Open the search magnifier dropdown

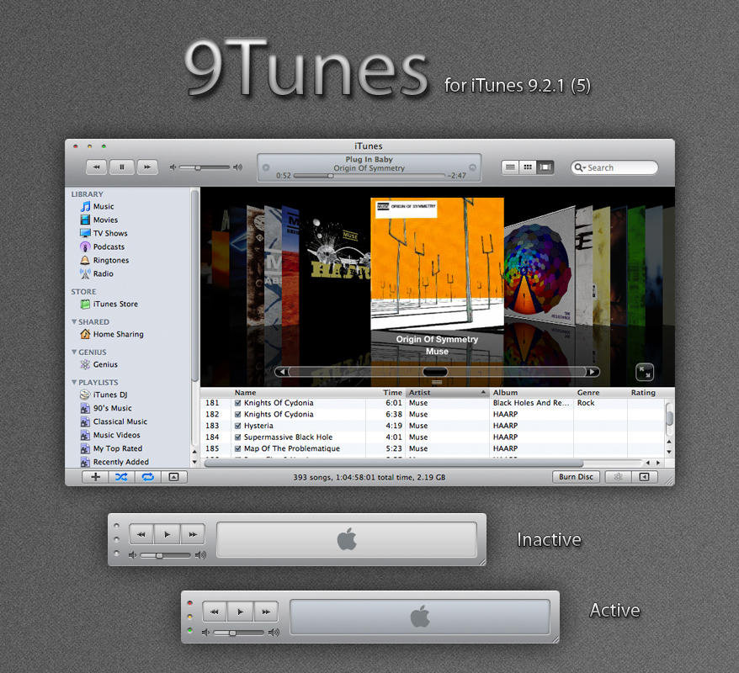tap(580, 167)
